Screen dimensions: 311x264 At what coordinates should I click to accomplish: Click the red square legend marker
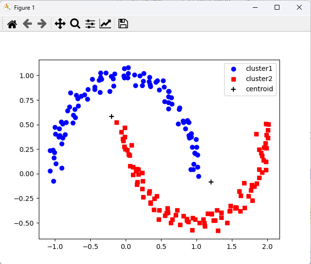234,79
